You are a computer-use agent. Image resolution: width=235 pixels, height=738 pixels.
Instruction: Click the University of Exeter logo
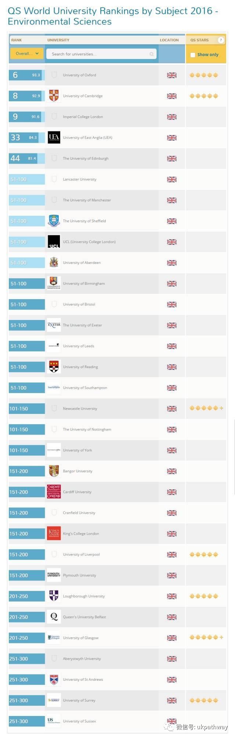(x=54, y=325)
